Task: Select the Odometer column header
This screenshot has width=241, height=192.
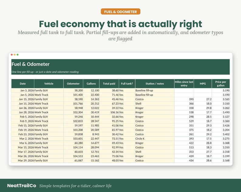Action: click(x=73, y=83)
